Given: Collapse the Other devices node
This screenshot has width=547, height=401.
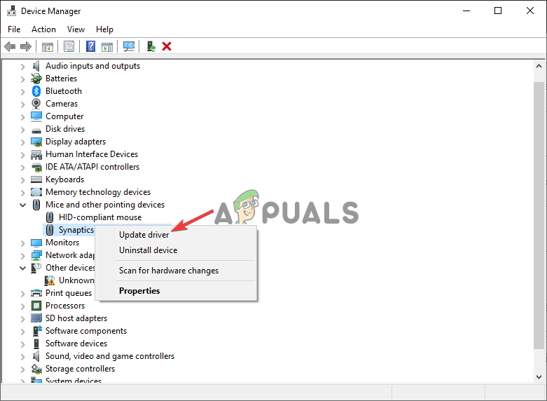Looking at the screenshot, I should click(22, 268).
